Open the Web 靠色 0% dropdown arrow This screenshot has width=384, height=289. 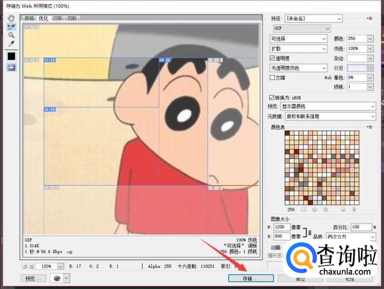370,77
